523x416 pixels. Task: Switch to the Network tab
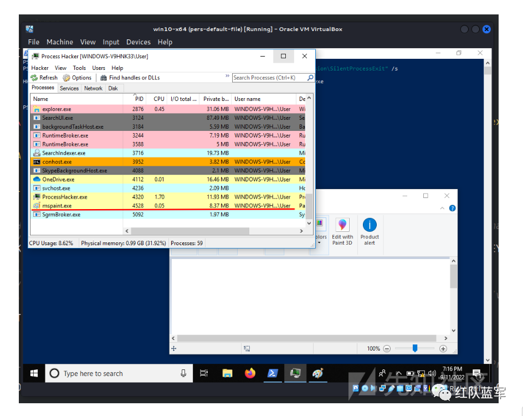(93, 88)
